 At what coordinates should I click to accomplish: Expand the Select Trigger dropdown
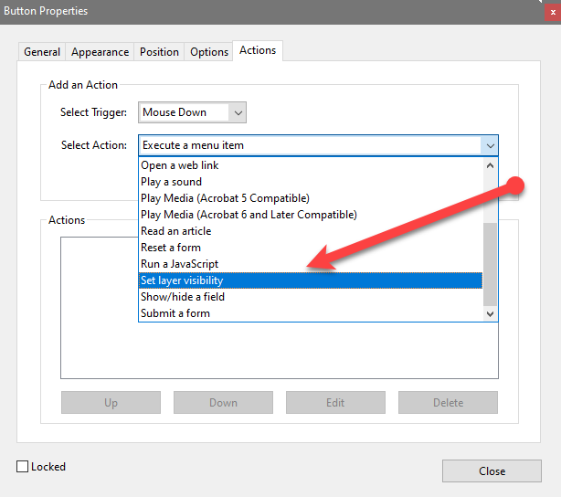click(x=238, y=112)
